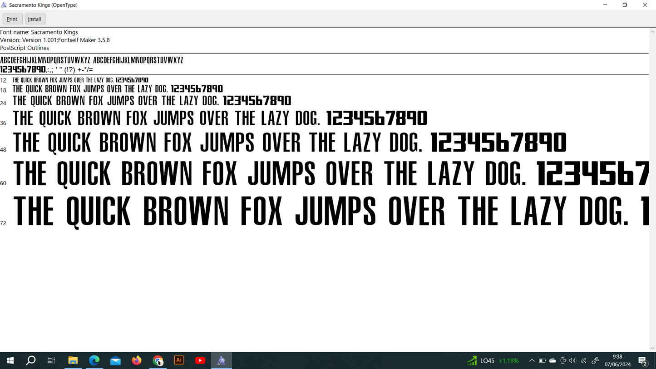Open the Windows Start menu
Image resolution: width=656 pixels, height=369 pixels.
click(x=10, y=360)
